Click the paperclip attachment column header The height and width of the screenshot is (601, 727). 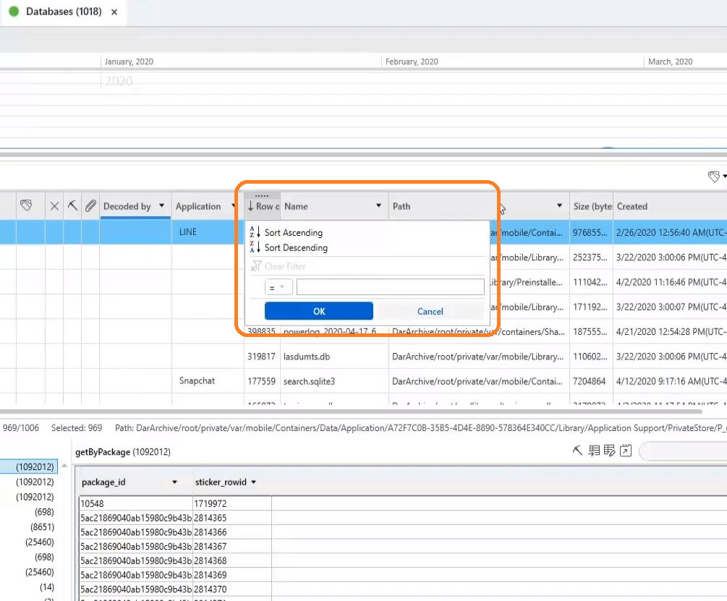(90, 205)
